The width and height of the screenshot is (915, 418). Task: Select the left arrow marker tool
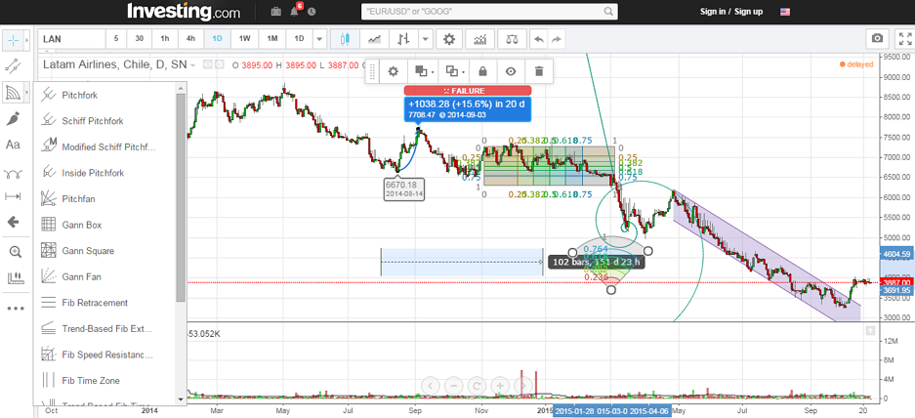[13, 222]
